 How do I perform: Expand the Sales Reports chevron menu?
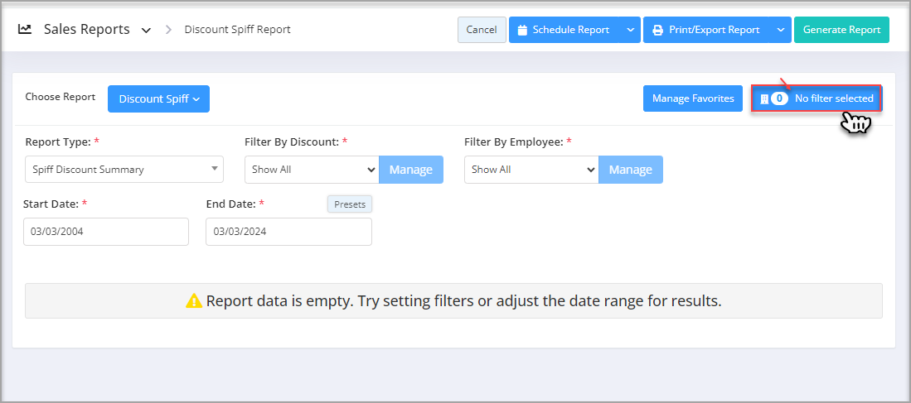pyautogui.click(x=146, y=30)
